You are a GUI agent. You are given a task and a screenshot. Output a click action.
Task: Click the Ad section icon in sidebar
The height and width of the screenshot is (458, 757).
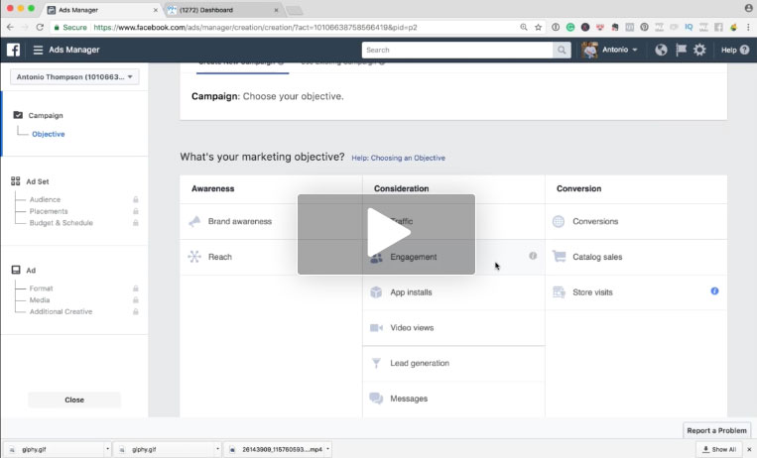pos(16,270)
